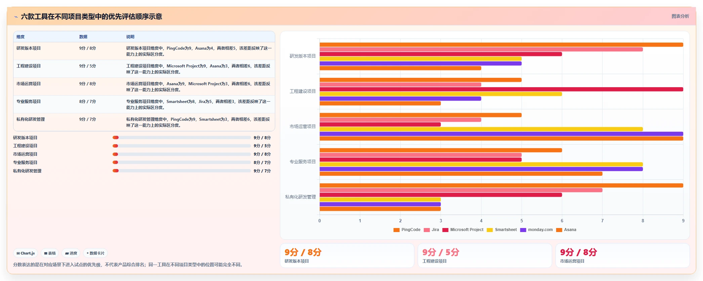Toggle the Asana legend color box
Viewport: 703px width, 281px height.
559,230
